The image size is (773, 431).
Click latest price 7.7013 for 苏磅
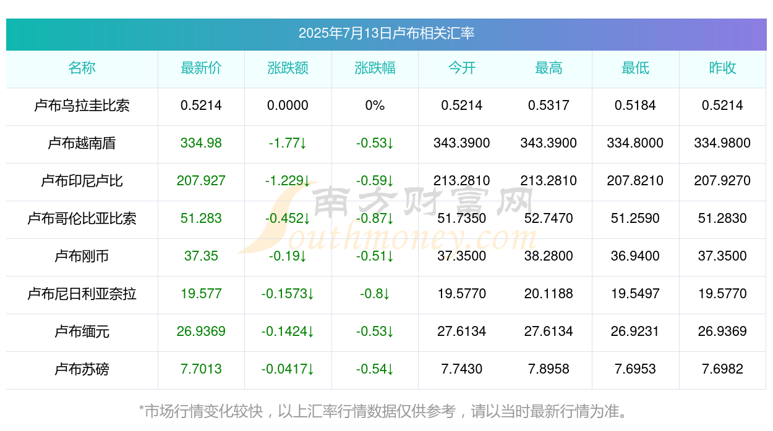(x=201, y=369)
